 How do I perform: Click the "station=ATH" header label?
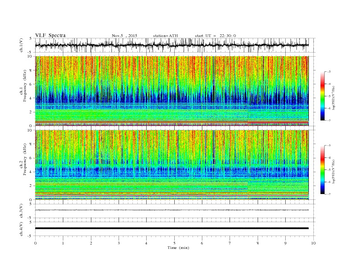coord(165,36)
